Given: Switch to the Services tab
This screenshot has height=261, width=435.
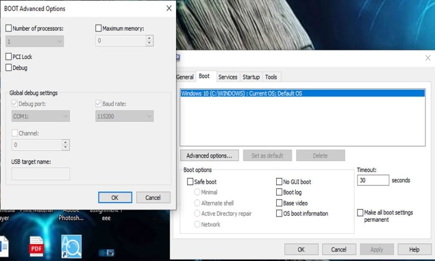Looking at the screenshot, I should 228,77.
